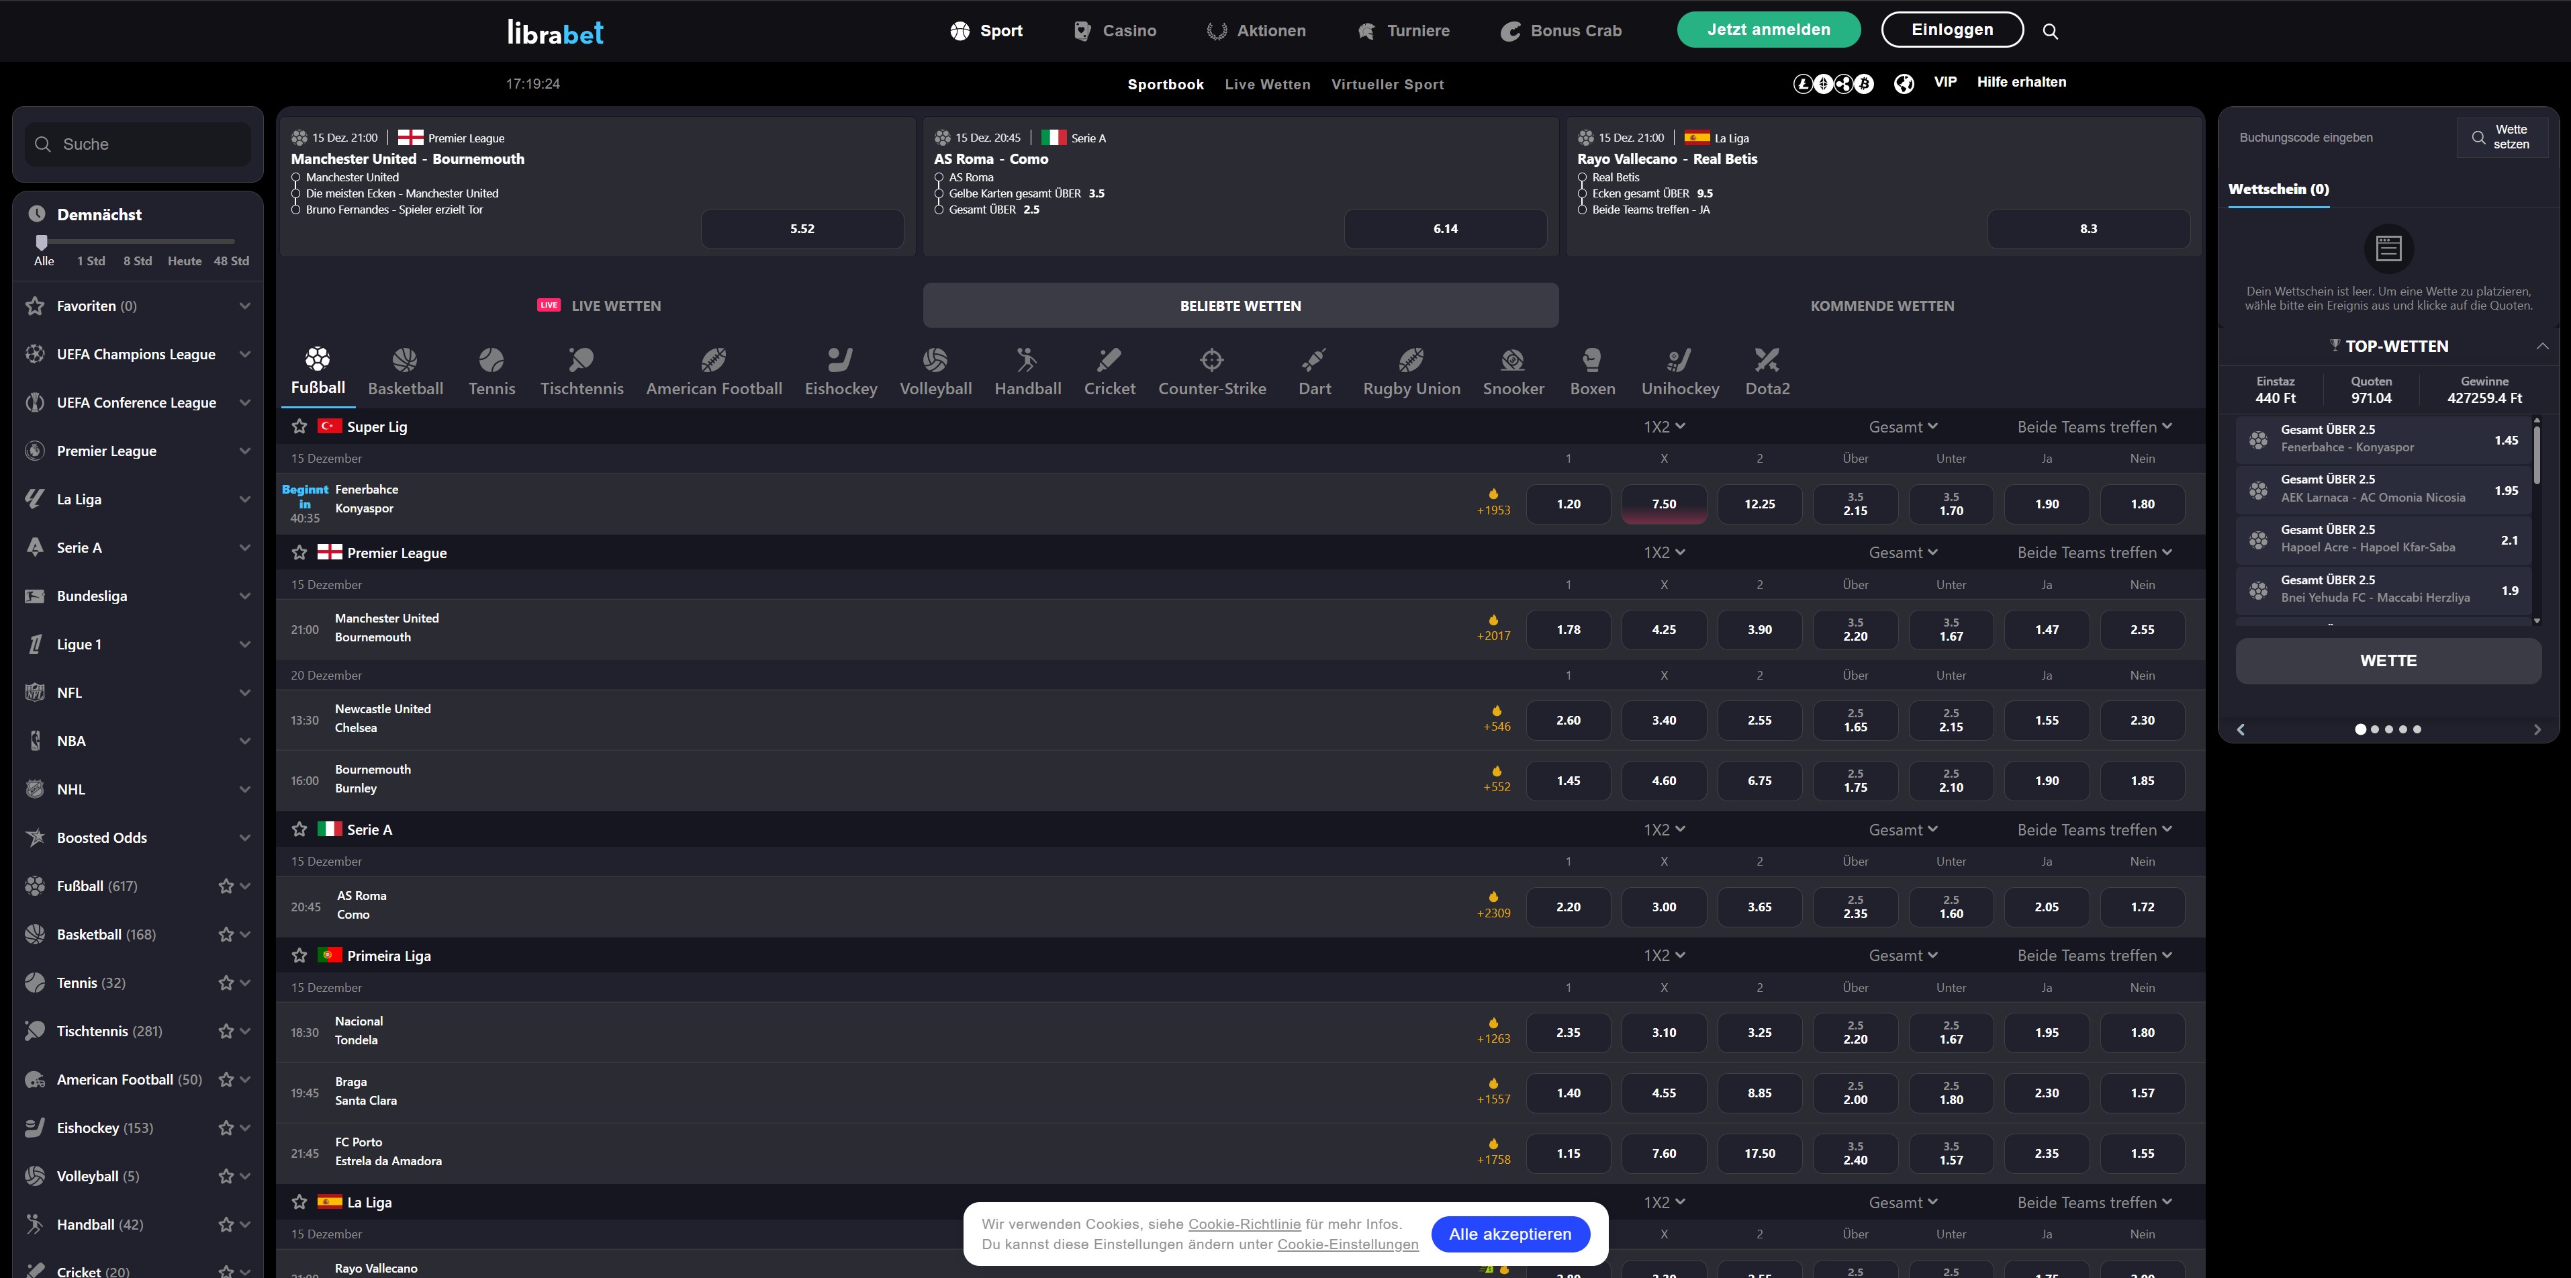Select 7.50 draw odds for Fenerbahce-Konyaspor
This screenshot has width=2571, height=1278.
pos(1664,504)
